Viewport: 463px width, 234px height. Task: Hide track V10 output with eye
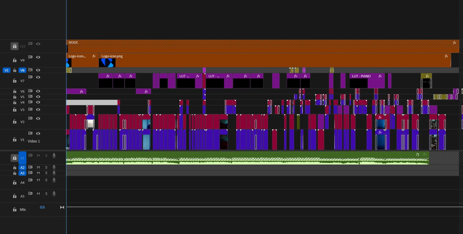38,44
